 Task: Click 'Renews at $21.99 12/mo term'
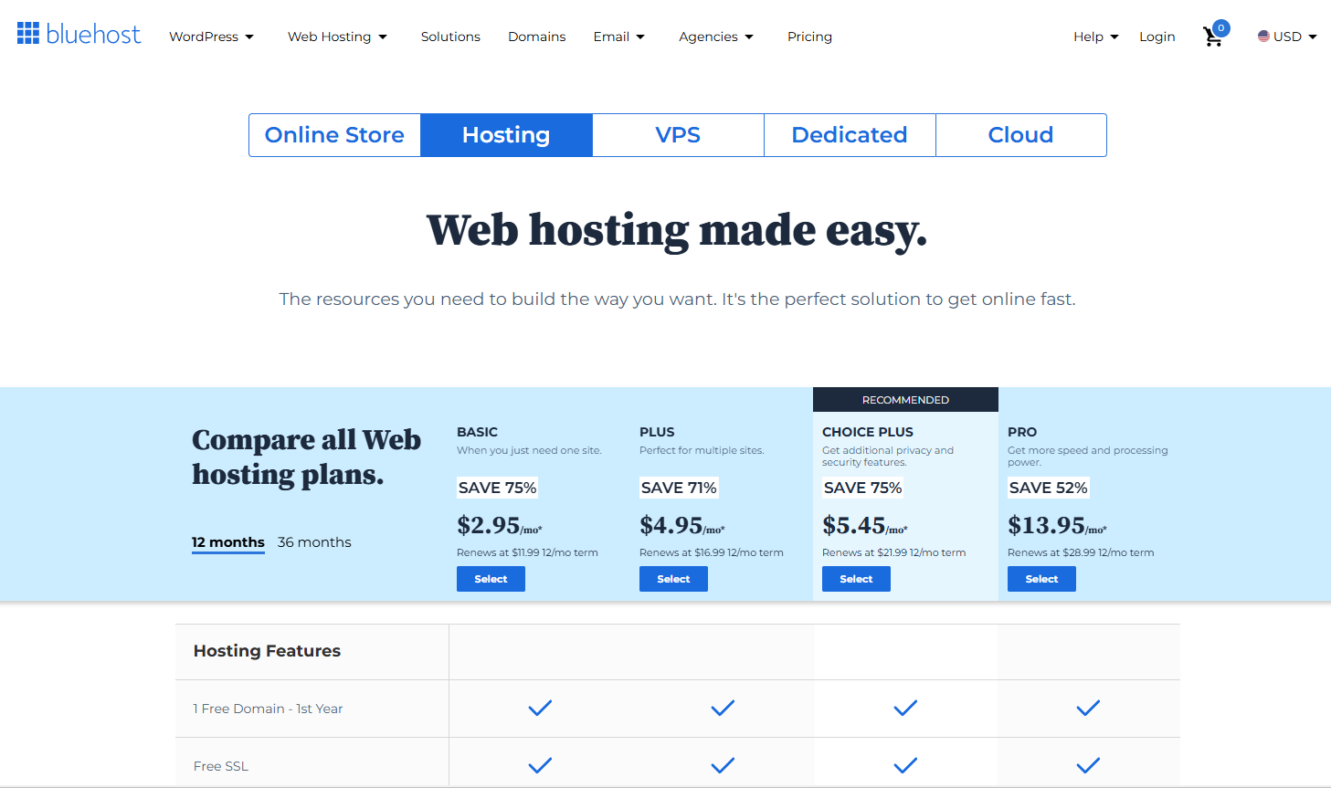click(893, 552)
